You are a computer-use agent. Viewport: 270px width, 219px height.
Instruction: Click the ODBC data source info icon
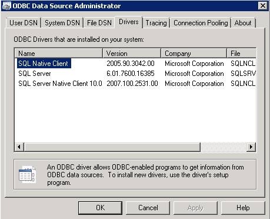tap(27, 174)
